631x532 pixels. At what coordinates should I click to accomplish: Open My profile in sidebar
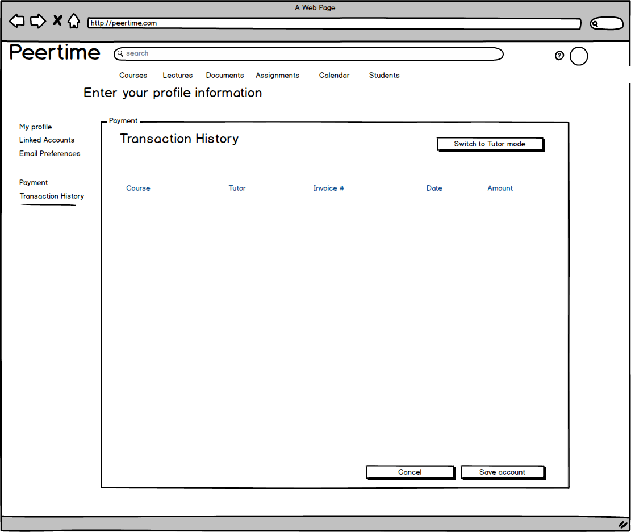(35, 127)
